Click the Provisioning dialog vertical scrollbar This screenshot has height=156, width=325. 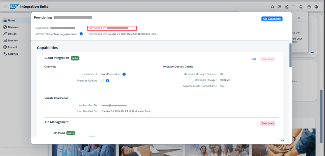click(x=290, y=55)
